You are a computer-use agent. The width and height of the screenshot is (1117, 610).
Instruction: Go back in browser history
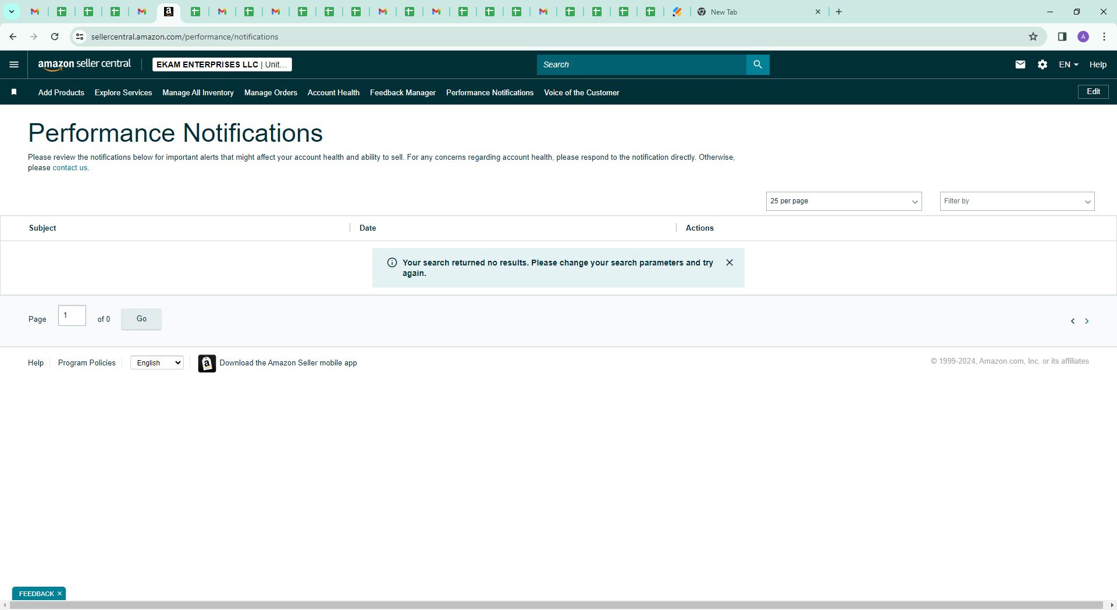tap(13, 37)
